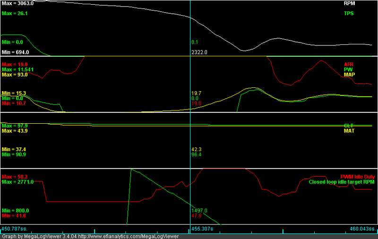Click the 1497.0 target RPM cursor value
Viewport: 378px width, 239px height.
click(x=199, y=210)
